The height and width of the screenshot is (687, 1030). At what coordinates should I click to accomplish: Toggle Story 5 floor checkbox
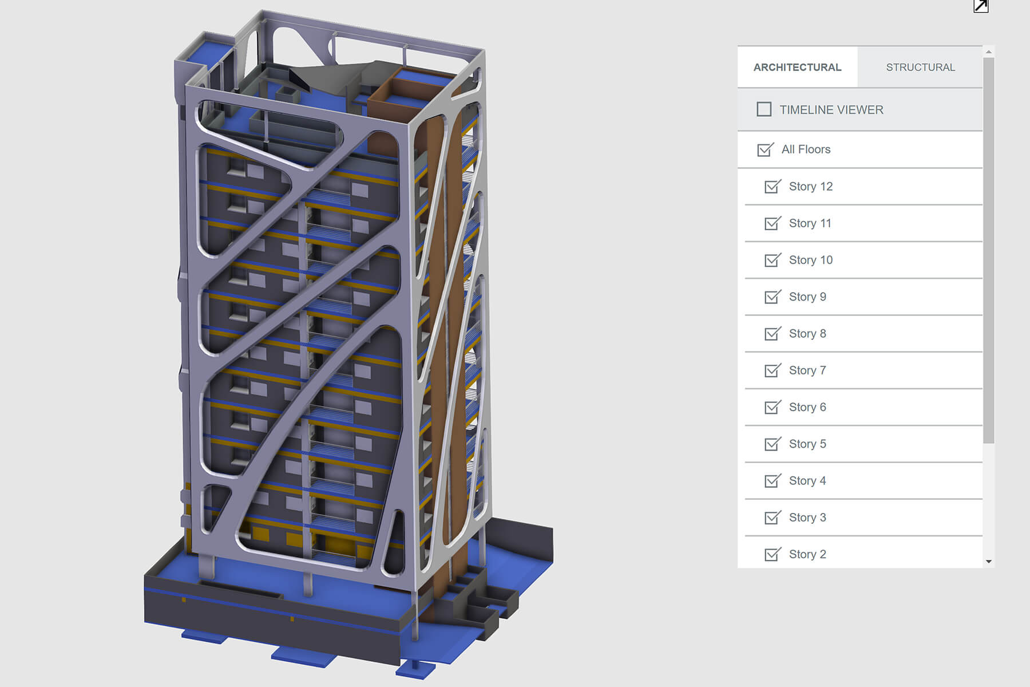[x=772, y=444]
